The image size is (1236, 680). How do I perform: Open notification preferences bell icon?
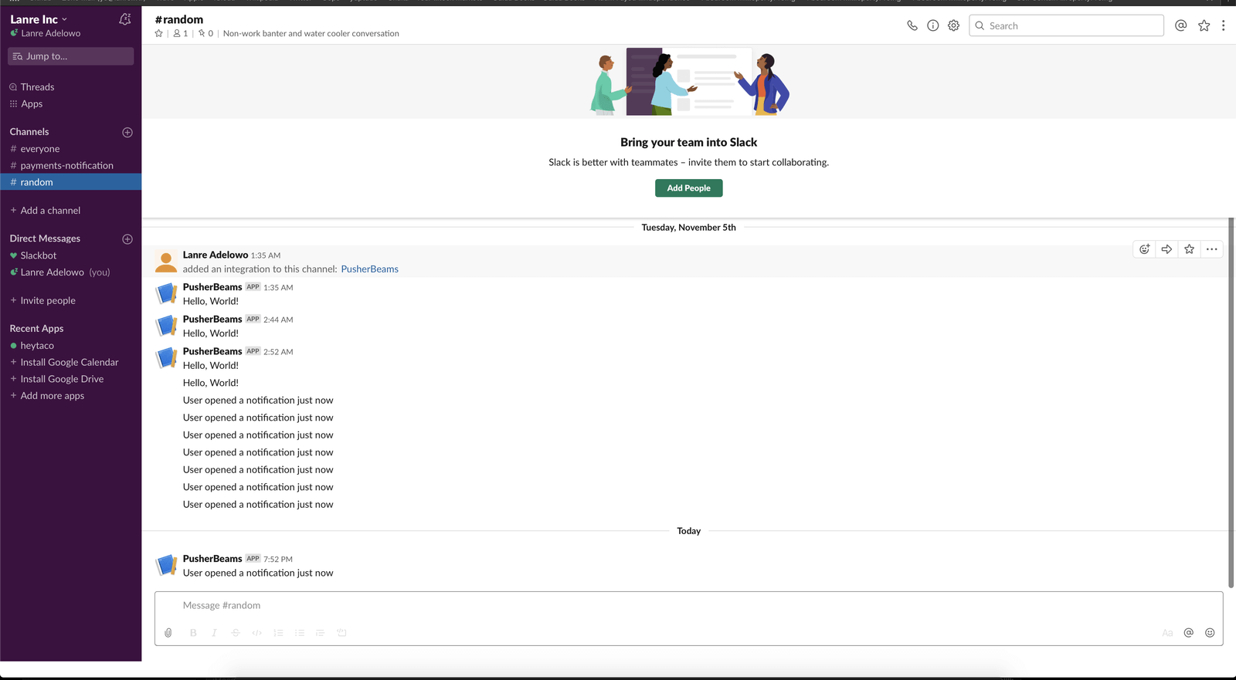(x=125, y=19)
